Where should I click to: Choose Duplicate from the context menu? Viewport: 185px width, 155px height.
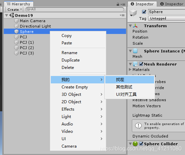tap(78, 60)
